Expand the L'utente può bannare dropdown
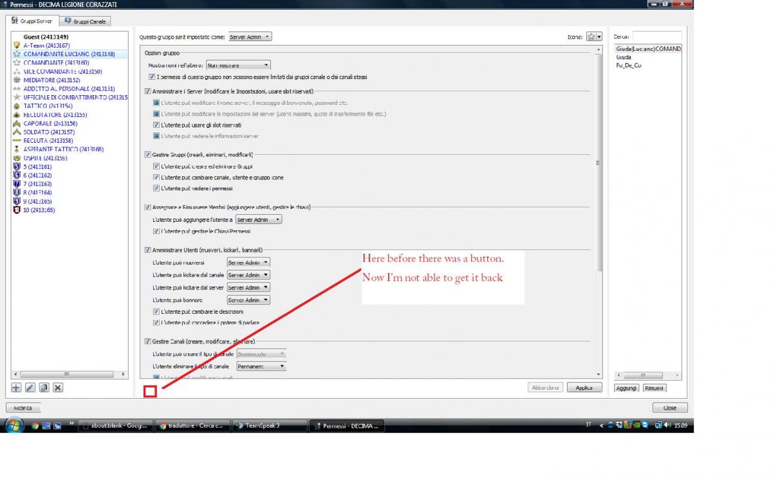 coord(248,300)
